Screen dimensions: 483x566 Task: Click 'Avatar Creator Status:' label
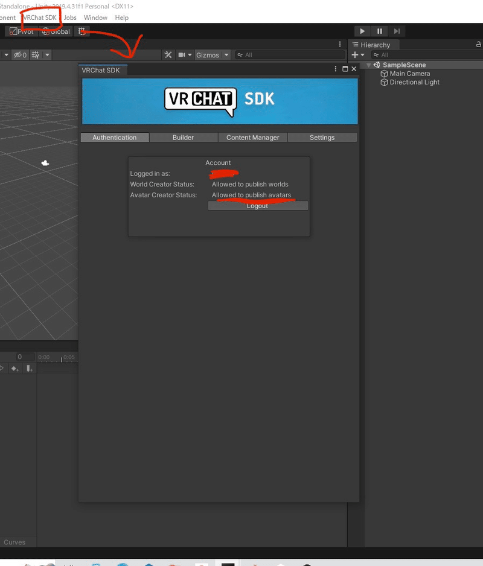163,195
